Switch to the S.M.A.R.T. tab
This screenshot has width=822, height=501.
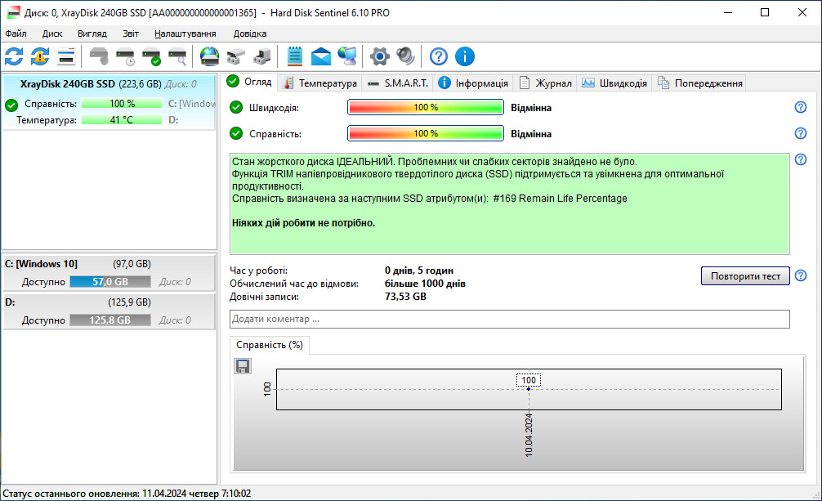point(397,83)
